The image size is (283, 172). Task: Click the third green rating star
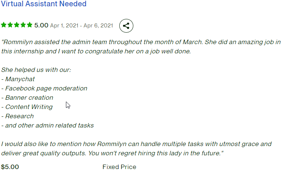point(17,25)
